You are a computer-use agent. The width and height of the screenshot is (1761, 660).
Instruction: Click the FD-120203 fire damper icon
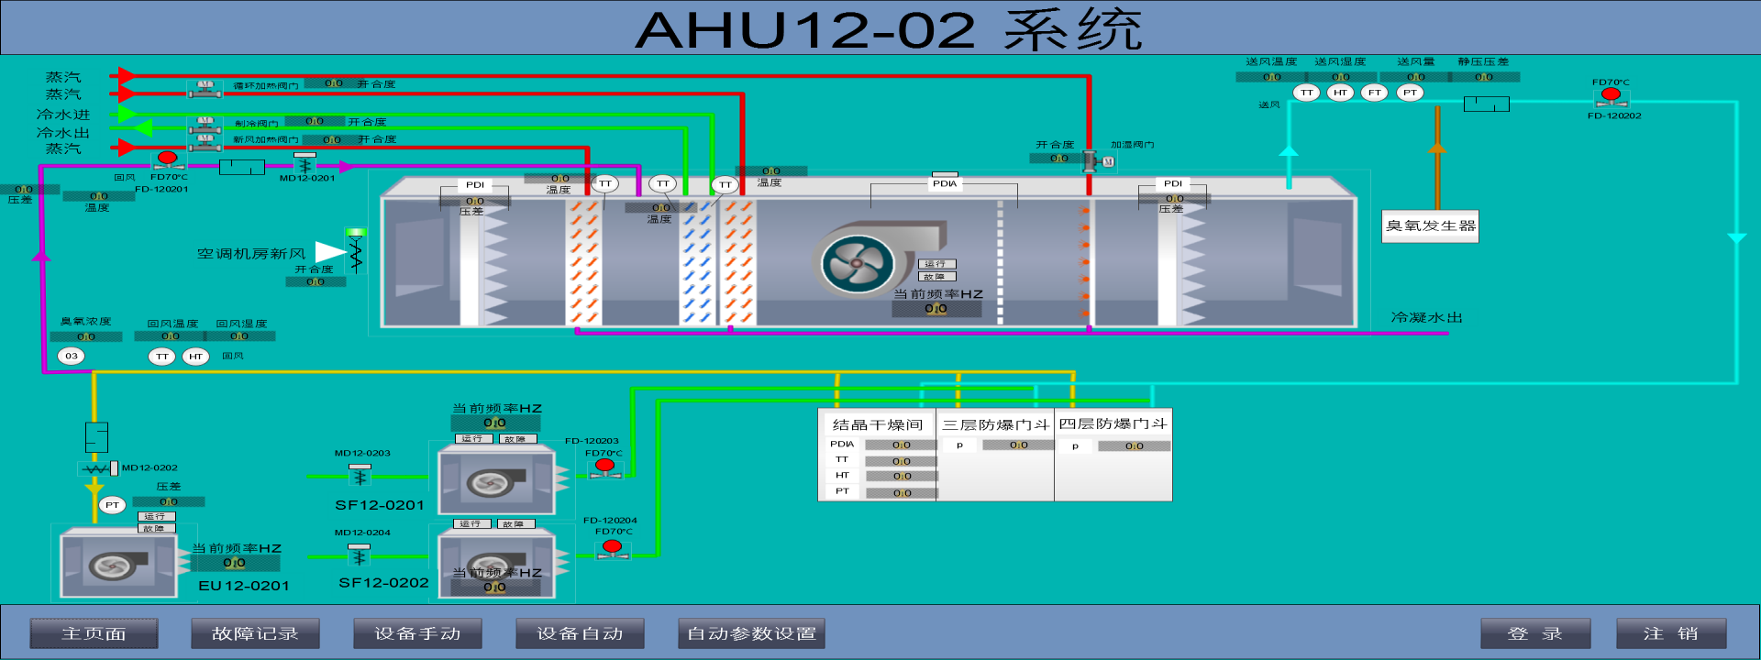[604, 467]
